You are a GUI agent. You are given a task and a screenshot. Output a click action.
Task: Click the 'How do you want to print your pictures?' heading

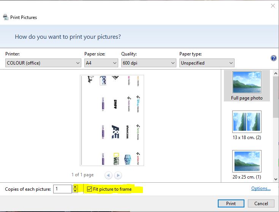pyautogui.click(x=68, y=36)
